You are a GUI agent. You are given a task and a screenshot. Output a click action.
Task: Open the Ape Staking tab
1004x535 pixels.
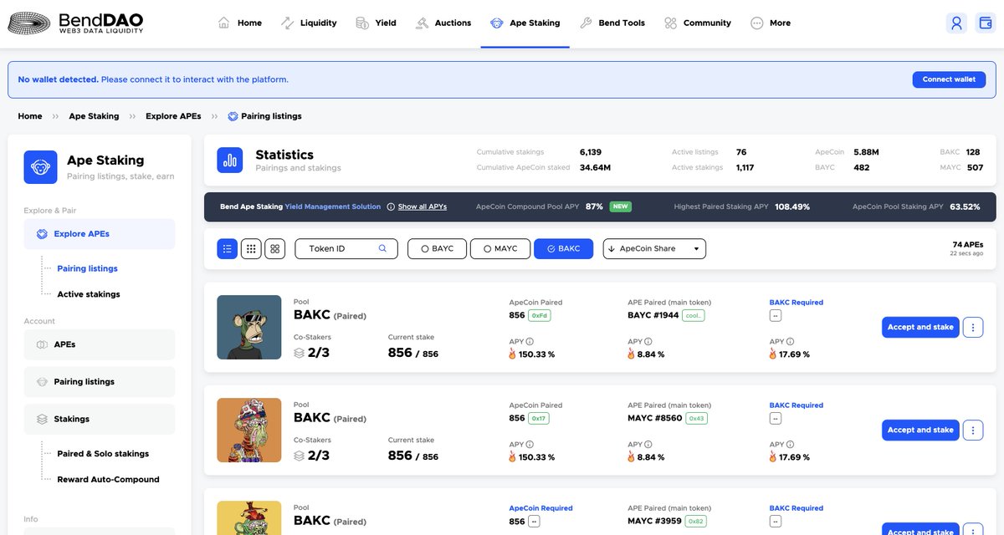coord(525,23)
